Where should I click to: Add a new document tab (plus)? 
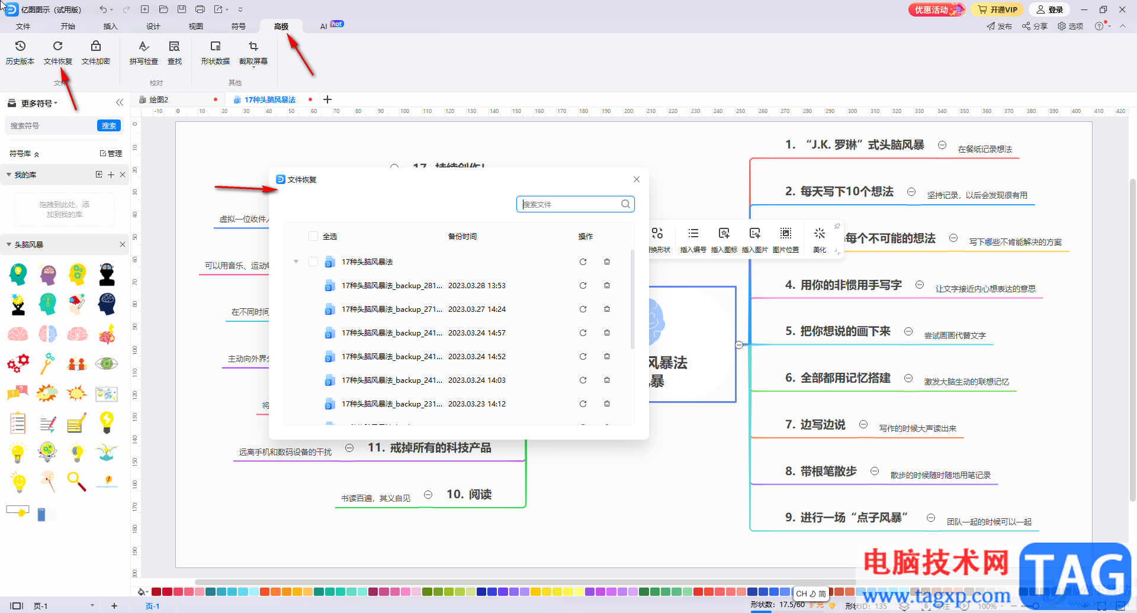point(327,99)
